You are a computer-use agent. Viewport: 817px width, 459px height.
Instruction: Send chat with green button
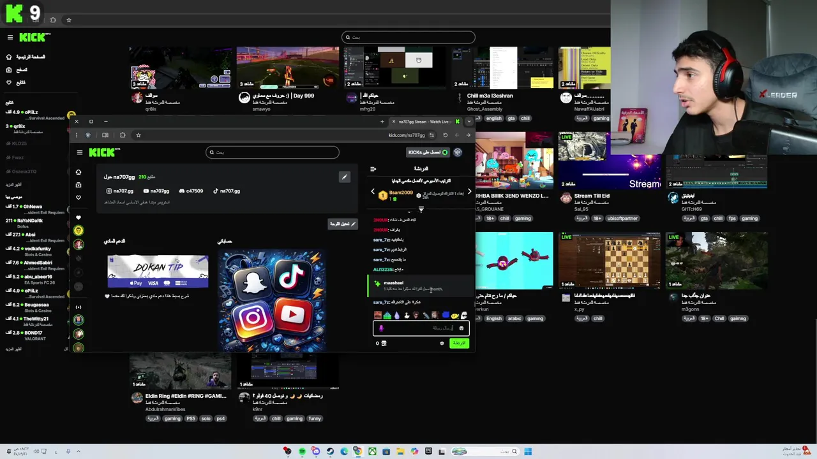coord(459,343)
